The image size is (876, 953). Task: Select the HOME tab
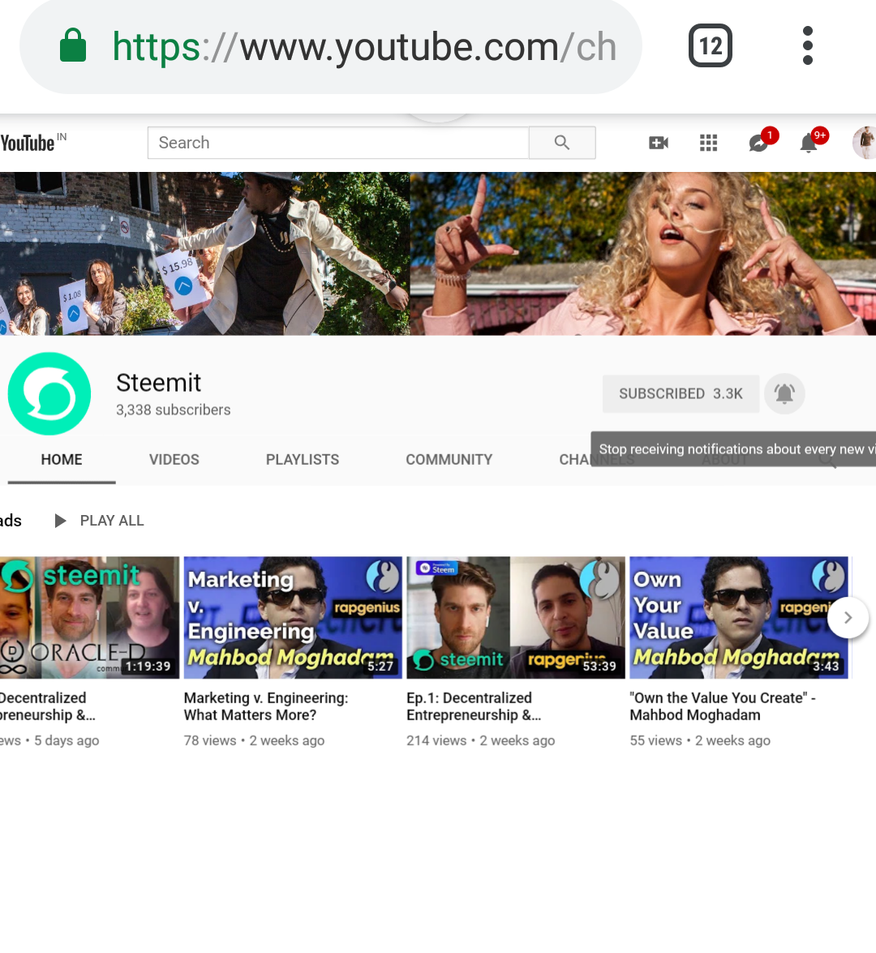[62, 460]
